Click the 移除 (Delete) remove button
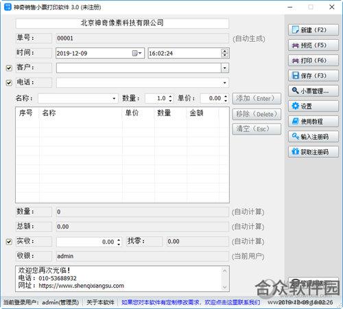The height and width of the screenshot is (309, 343). 257,114
